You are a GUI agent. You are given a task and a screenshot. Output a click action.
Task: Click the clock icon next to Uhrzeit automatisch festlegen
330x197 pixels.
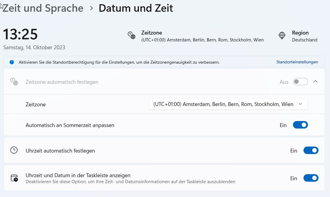(14, 150)
